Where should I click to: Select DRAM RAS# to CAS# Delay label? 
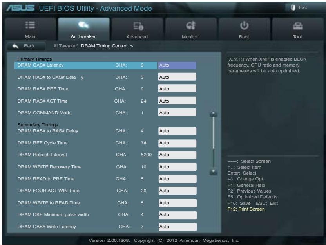pyautogui.click(x=50, y=77)
